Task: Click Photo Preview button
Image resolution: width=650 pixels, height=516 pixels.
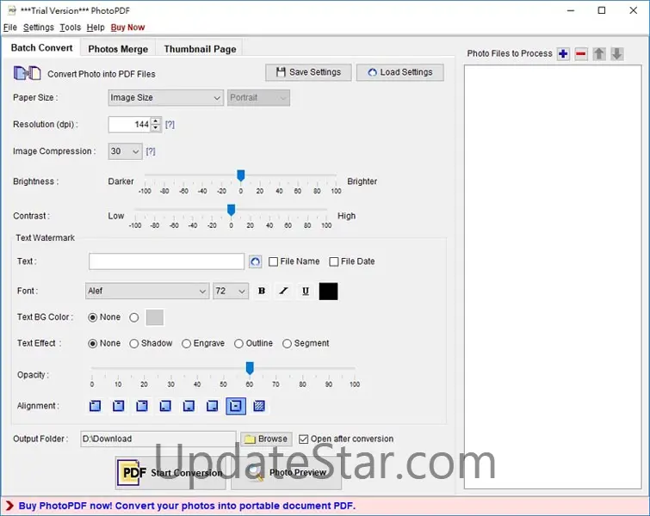Action: [x=286, y=473]
